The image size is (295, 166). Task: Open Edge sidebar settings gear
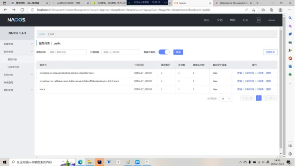(x=290, y=154)
